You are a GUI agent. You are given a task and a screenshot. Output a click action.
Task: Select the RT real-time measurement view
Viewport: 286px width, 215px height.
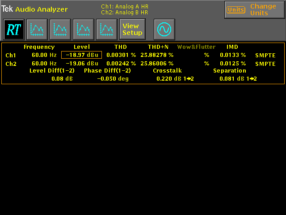(14, 30)
